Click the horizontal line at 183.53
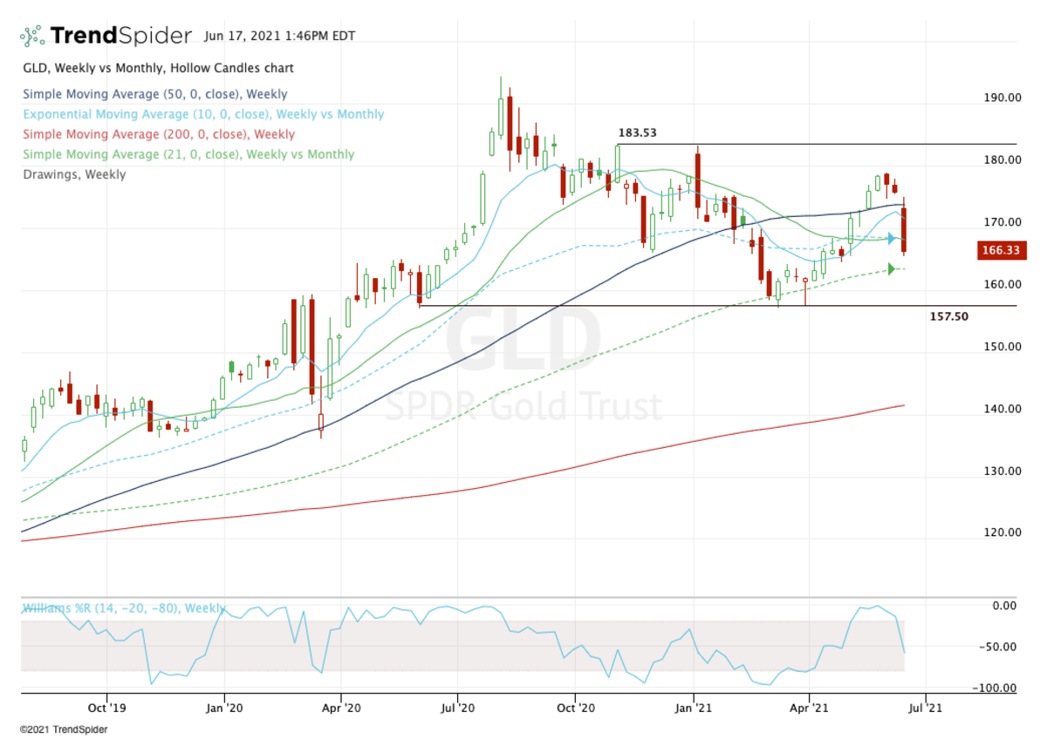The height and width of the screenshot is (739, 1047). click(817, 144)
